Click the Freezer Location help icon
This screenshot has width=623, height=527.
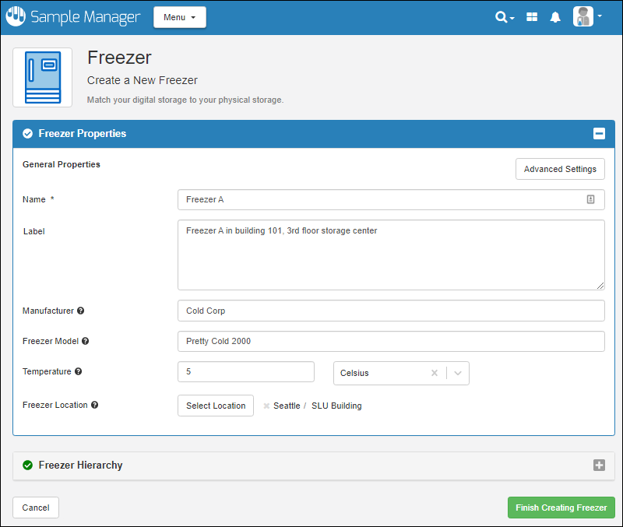95,405
